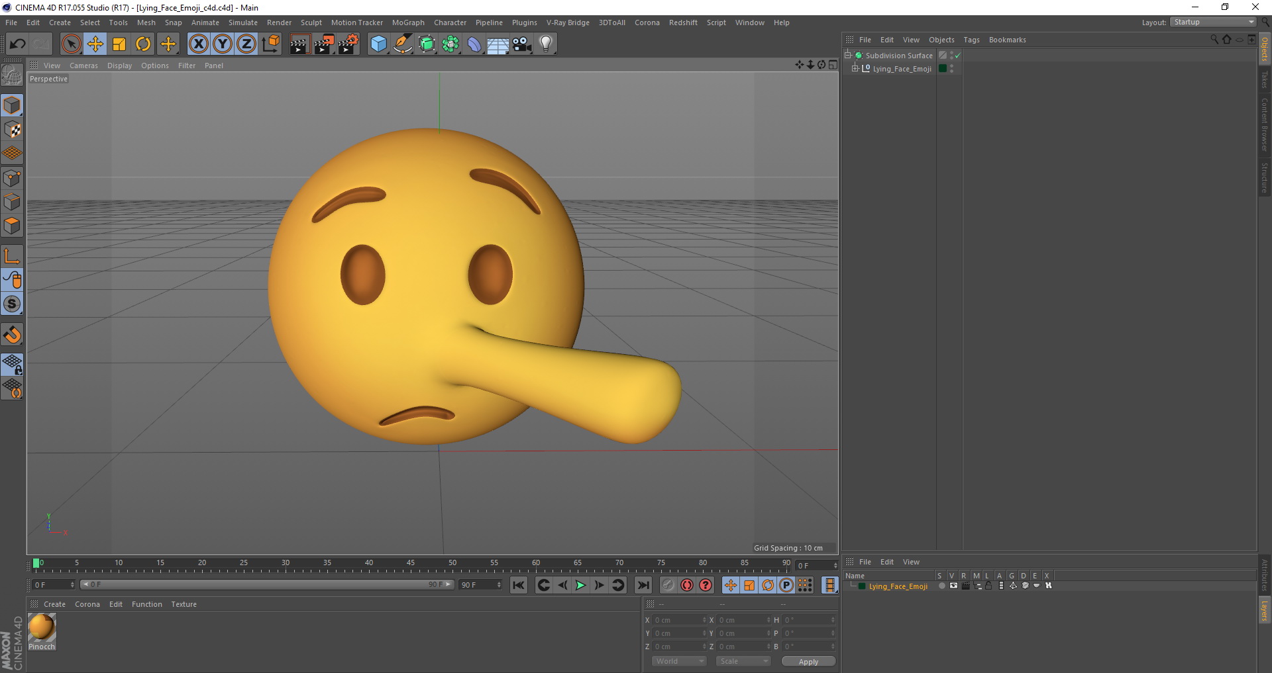1272x673 pixels.
Task: Switch to Model mode cube icon
Action: click(x=12, y=105)
